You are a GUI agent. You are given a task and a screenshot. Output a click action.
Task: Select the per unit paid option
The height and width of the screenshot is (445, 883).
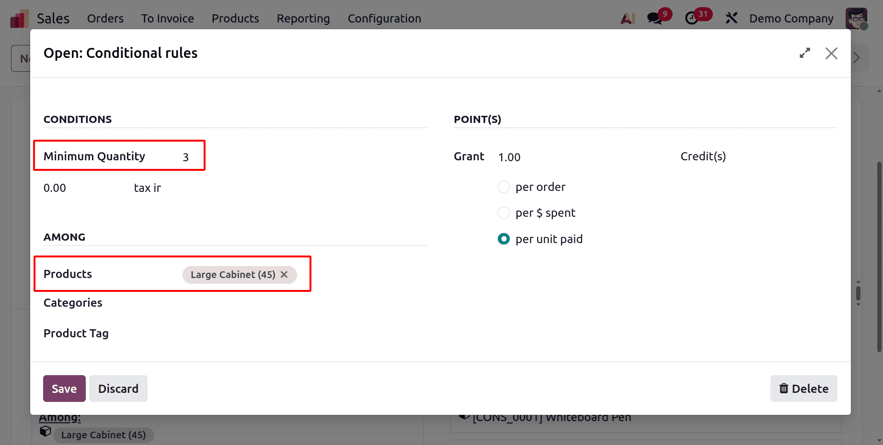pos(504,239)
